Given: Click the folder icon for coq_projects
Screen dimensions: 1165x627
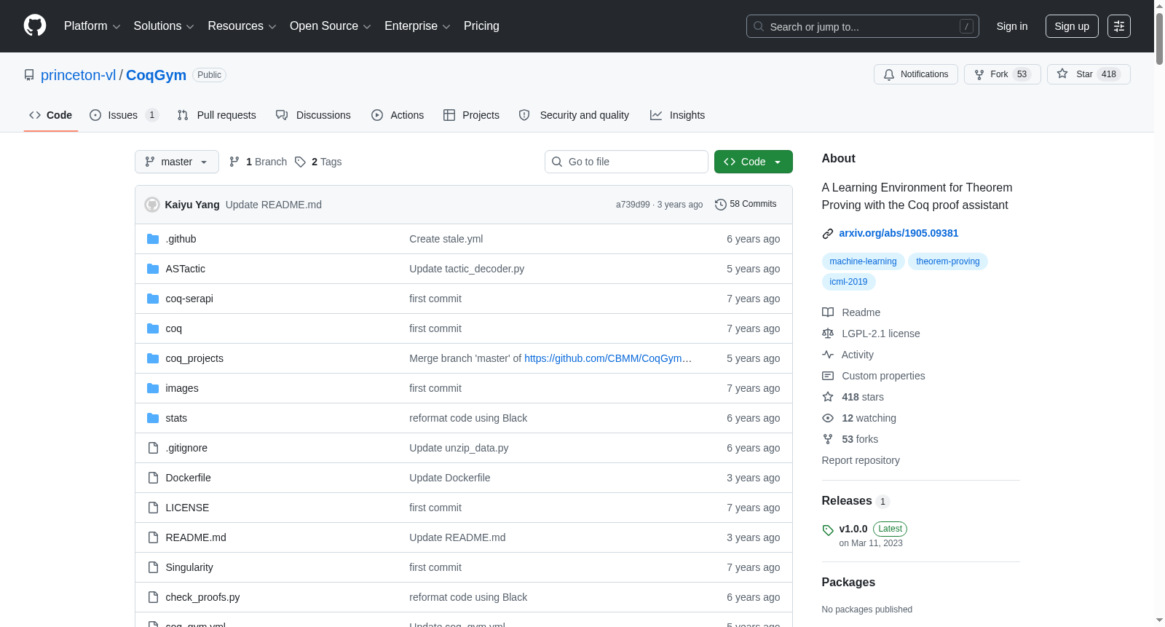Looking at the screenshot, I should (153, 358).
